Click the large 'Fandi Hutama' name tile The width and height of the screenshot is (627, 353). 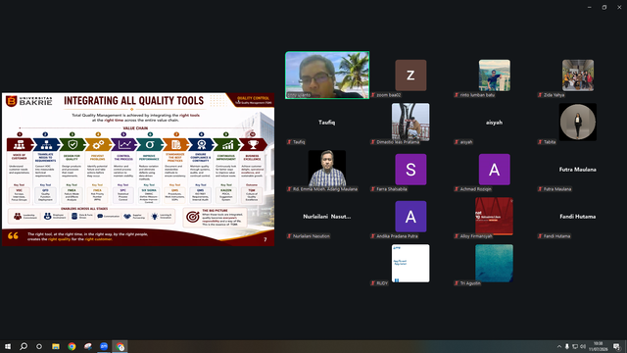click(578, 216)
